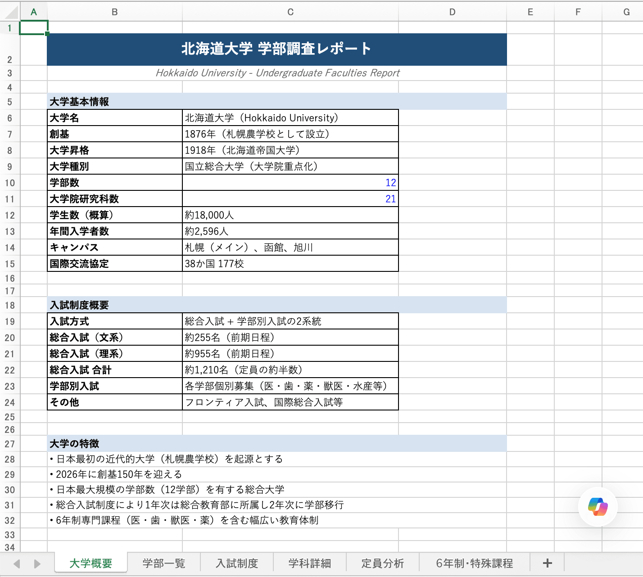Open the Copilot assistant floating icon
643x577 pixels.
[x=598, y=507]
